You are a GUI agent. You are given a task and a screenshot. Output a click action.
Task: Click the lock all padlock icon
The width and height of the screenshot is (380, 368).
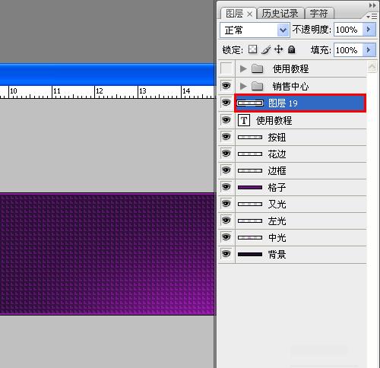[x=291, y=49]
